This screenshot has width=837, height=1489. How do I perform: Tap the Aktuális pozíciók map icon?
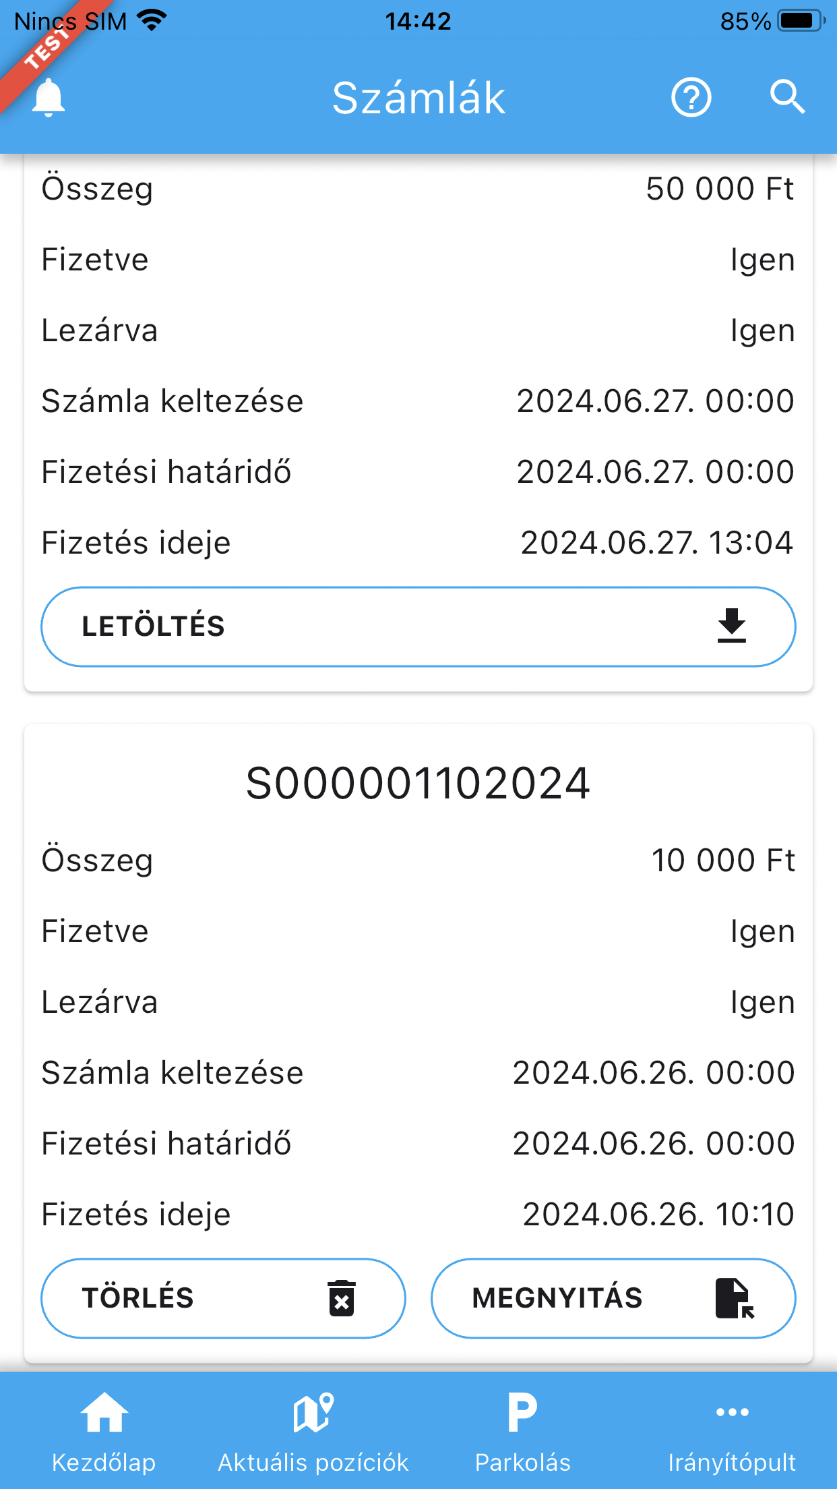click(313, 1413)
